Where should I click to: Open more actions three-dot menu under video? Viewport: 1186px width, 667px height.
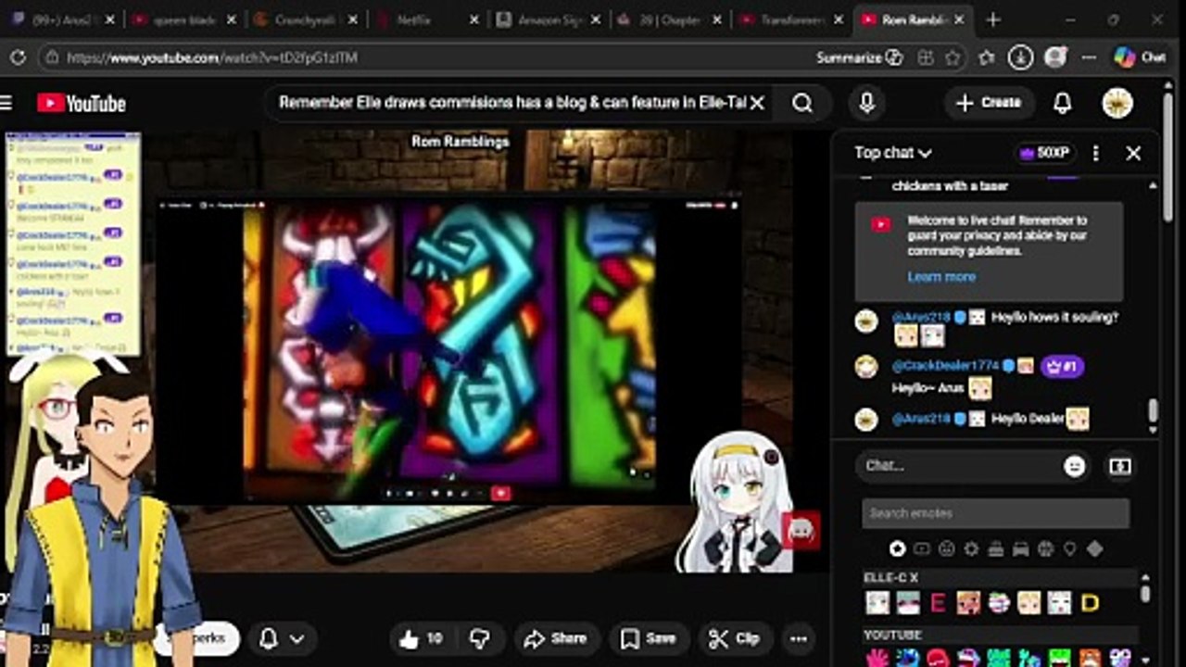799,638
